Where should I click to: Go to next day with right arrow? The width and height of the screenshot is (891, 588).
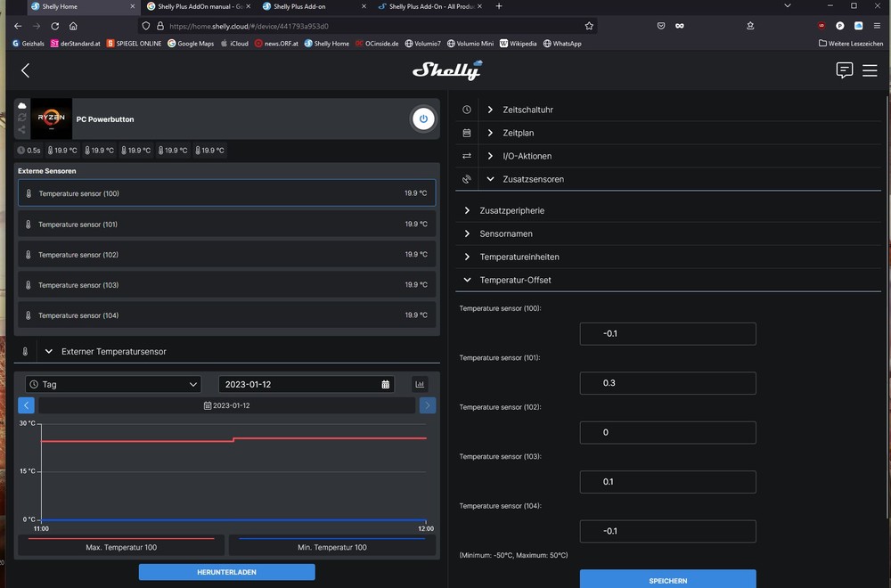coord(428,405)
